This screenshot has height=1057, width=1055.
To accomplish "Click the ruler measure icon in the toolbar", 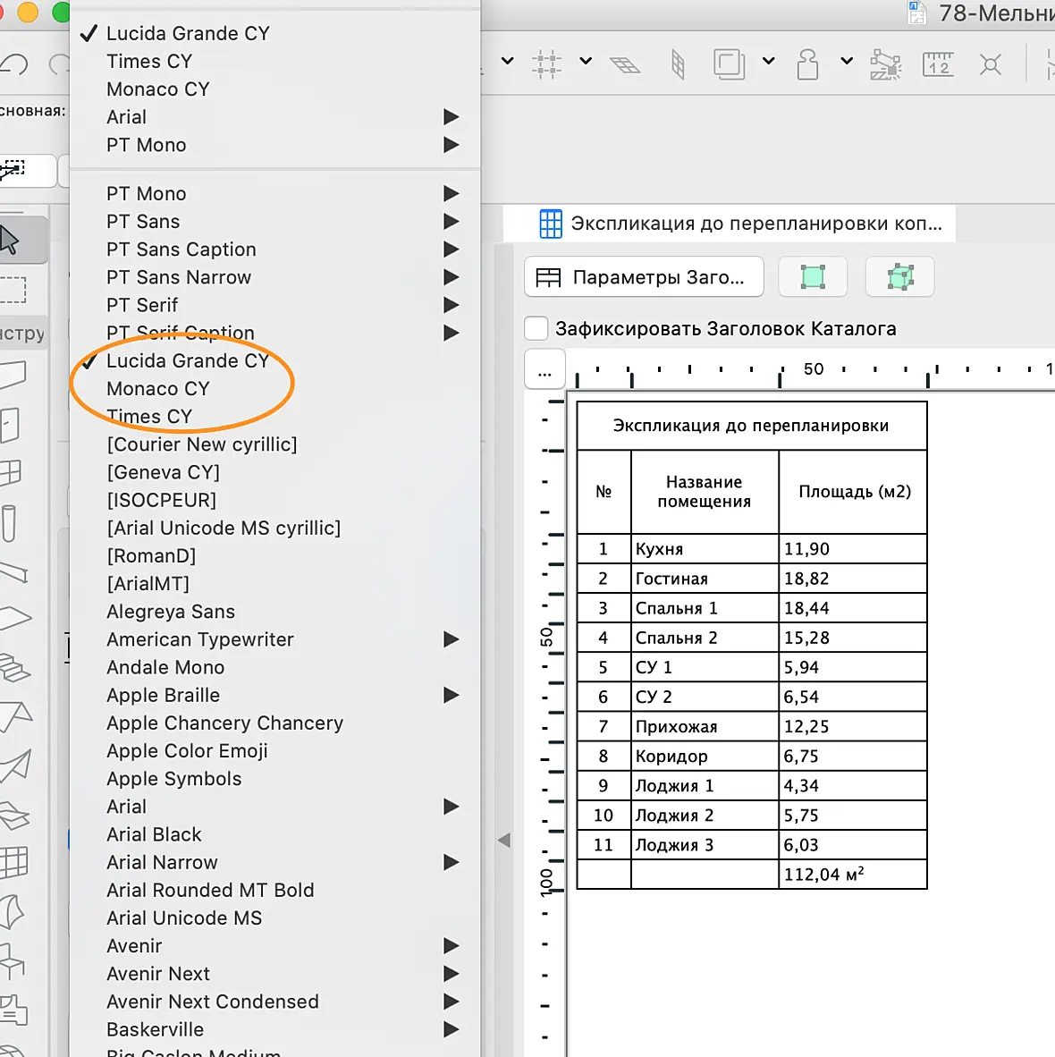I will coord(938,64).
